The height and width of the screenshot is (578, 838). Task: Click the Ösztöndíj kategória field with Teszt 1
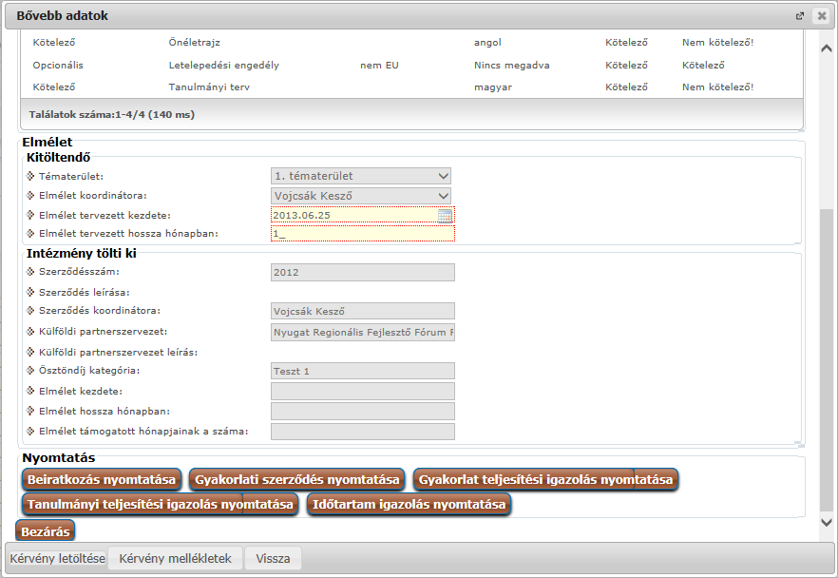point(363,371)
